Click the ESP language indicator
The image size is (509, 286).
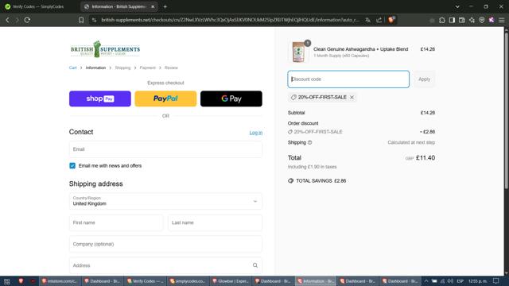point(460,281)
